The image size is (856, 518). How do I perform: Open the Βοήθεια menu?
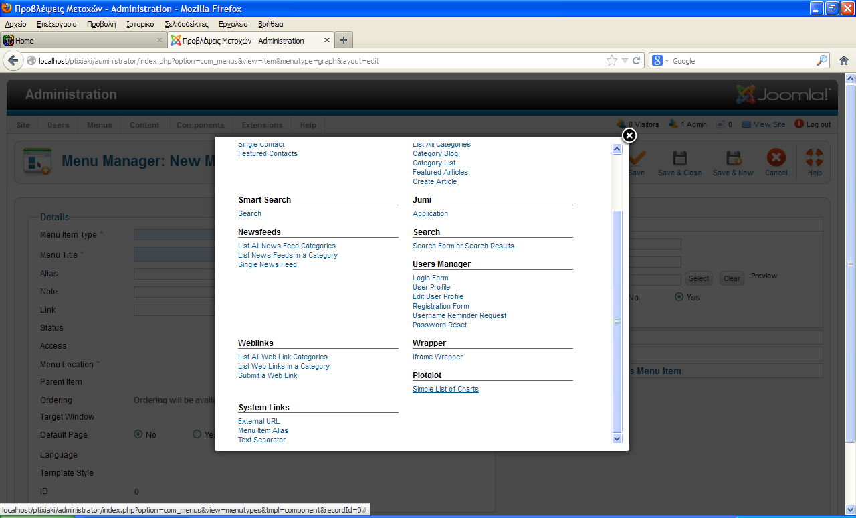click(x=271, y=24)
